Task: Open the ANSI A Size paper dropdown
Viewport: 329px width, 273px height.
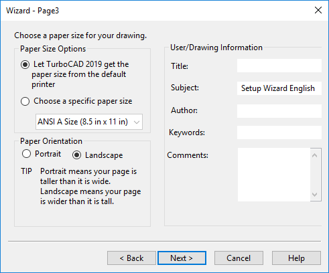Action: (x=89, y=122)
